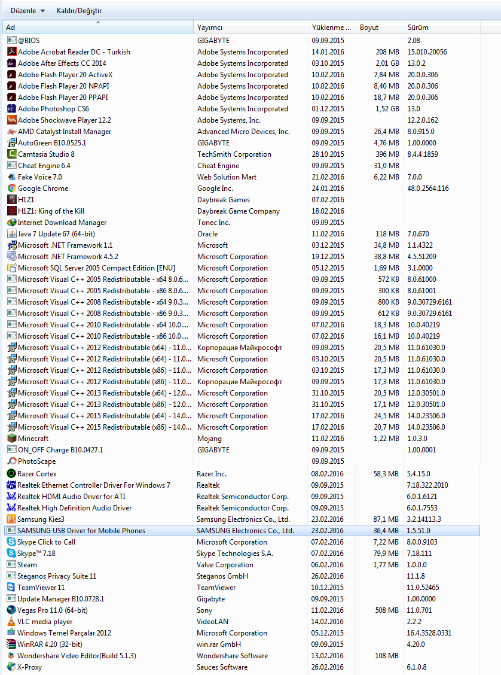Select Windows Temel Parçalar 2012 entry
This screenshot has height=675, width=501.
coord(242,633)
